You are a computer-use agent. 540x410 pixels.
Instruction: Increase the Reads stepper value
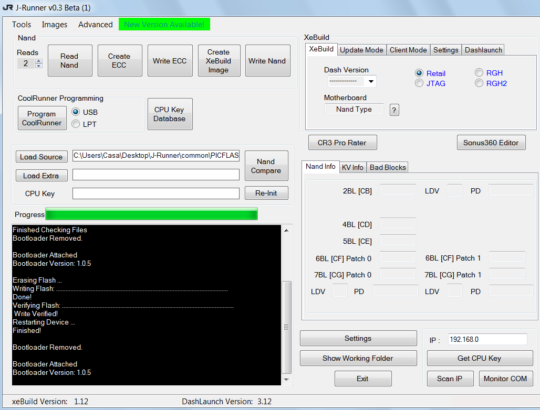(x=39, y=61)
